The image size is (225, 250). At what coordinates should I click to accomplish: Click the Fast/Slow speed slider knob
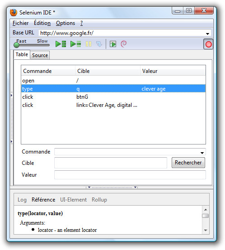[x=16, y=45]
